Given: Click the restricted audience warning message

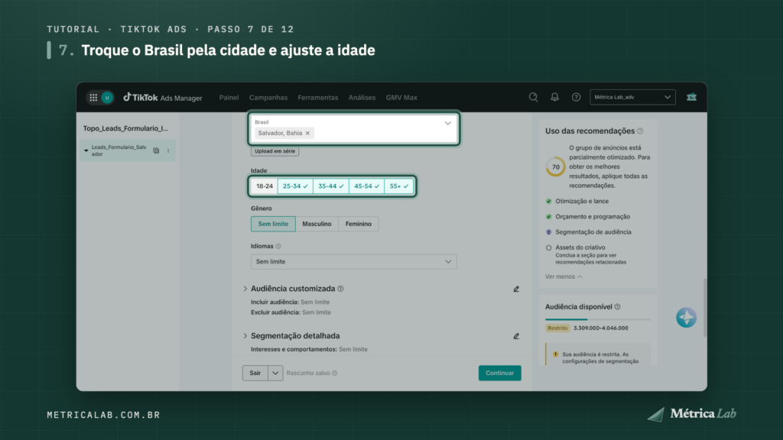Looking at the screenshot, I should tap(598, 355).
